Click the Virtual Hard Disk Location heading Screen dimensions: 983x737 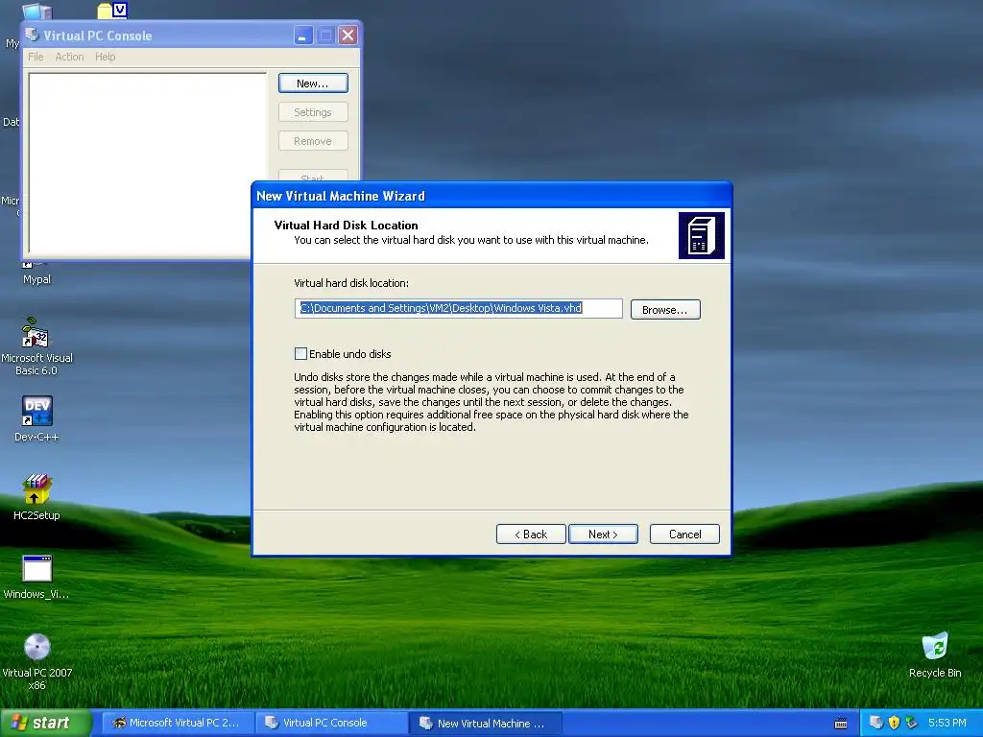point(346,225)
